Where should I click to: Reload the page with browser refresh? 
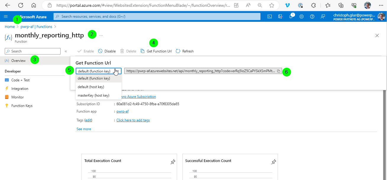(21, 5)
